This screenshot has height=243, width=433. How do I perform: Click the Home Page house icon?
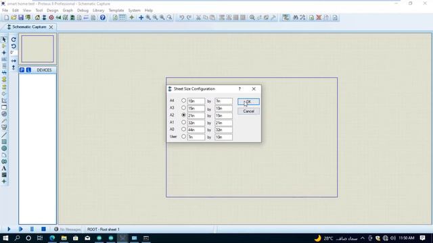(x=37, y=18)
